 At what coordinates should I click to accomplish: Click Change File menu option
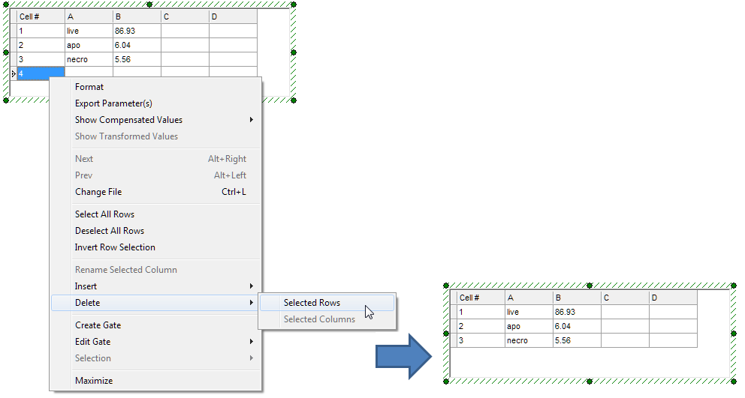tap(98, 192)
